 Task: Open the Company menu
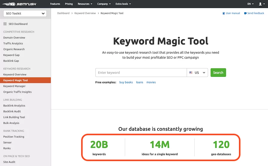coord(104,4)
